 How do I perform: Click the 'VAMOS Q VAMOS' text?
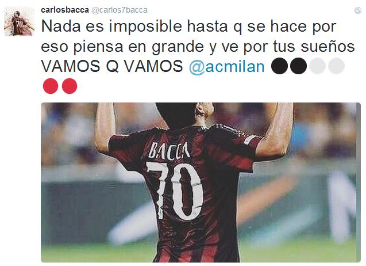[112, 66]
